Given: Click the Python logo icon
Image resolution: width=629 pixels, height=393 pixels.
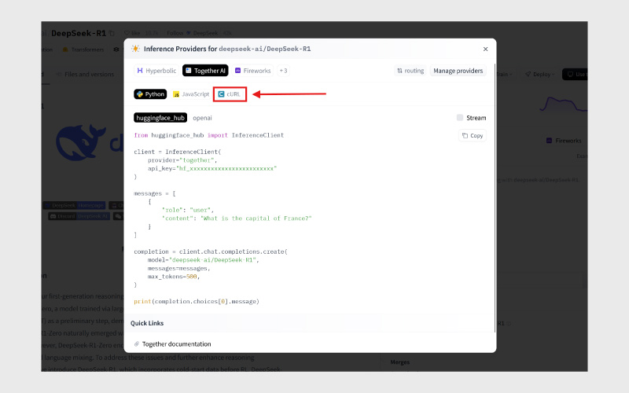Looking at the screenshot, I should pos(140,94).
